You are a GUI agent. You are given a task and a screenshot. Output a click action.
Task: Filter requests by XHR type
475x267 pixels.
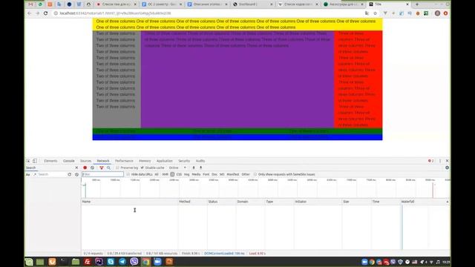pos(165,174)
